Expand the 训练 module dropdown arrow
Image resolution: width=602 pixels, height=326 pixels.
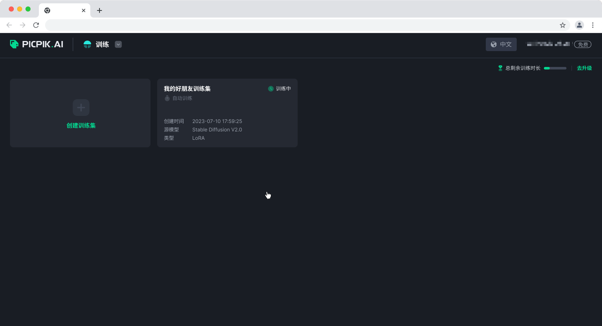(118, 44)
